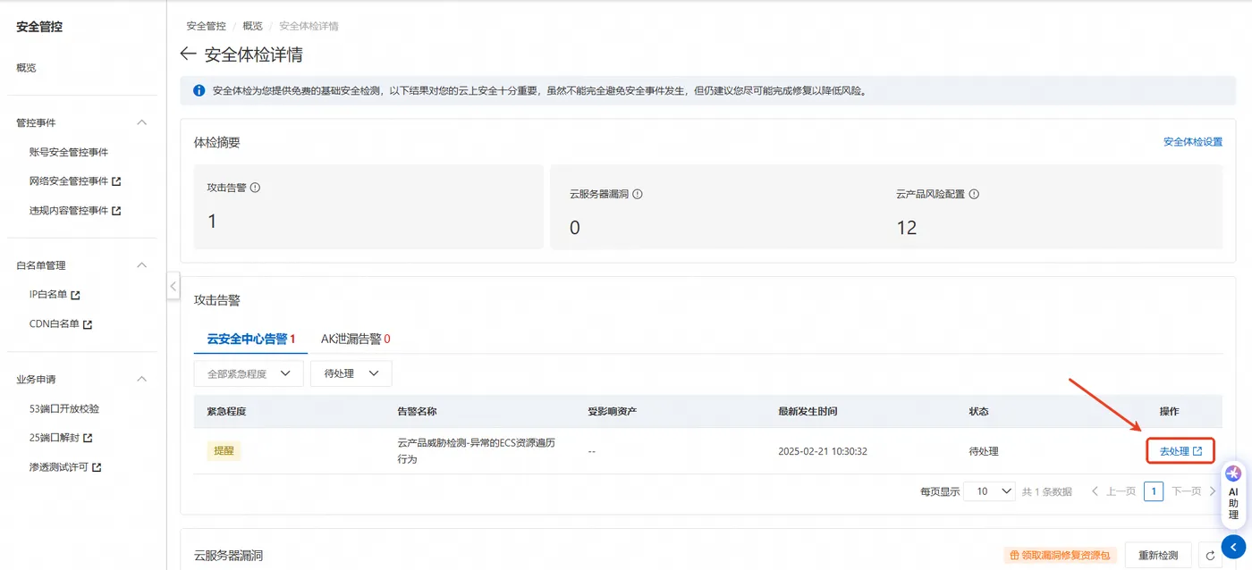This screenshot has height=570, width=1252.
Task: Click the 待处理 status cell in the alert row
Action: click(x=984, y=451)
